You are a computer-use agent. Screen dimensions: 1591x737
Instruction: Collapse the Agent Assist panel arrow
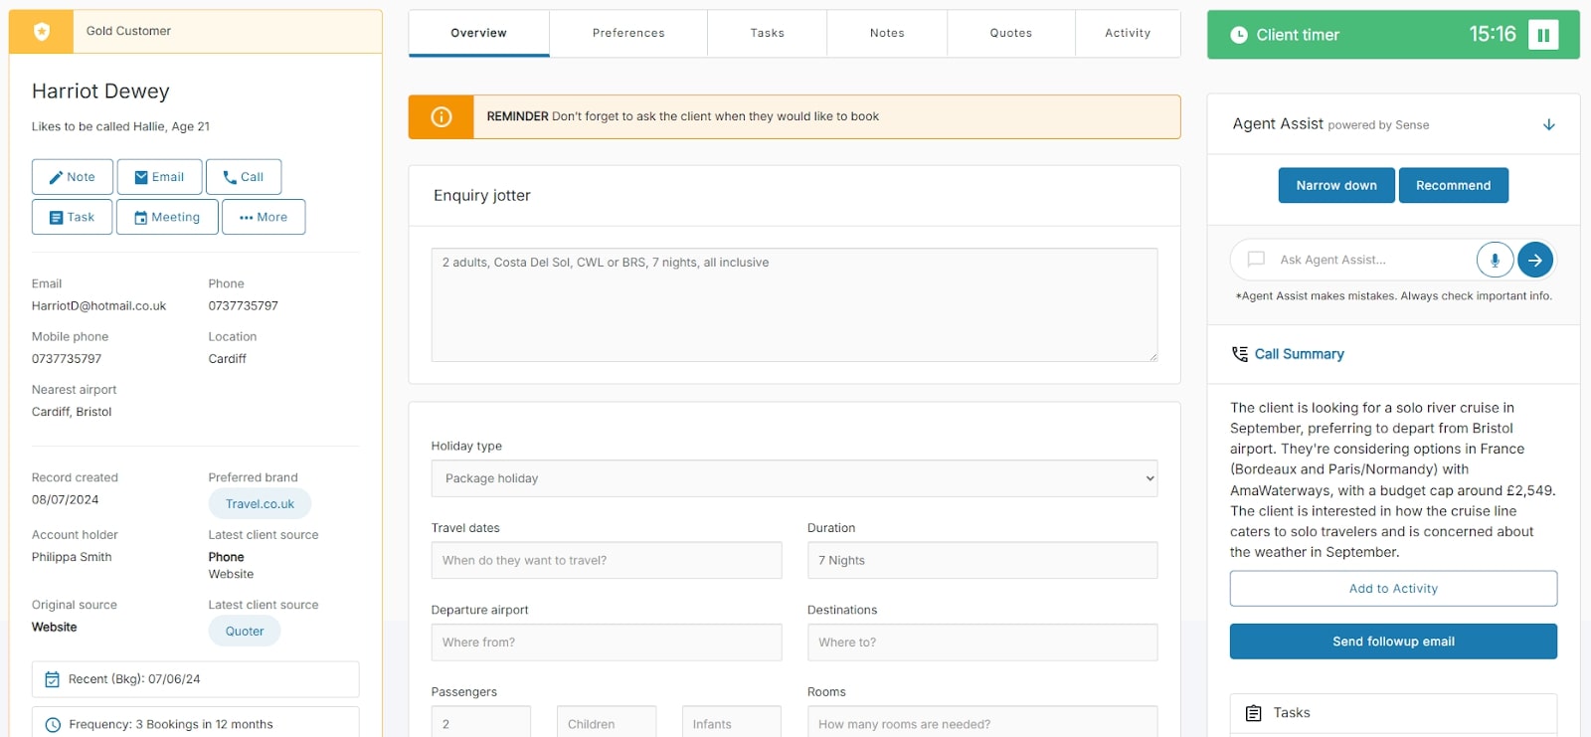click(x=1548, y=124)
